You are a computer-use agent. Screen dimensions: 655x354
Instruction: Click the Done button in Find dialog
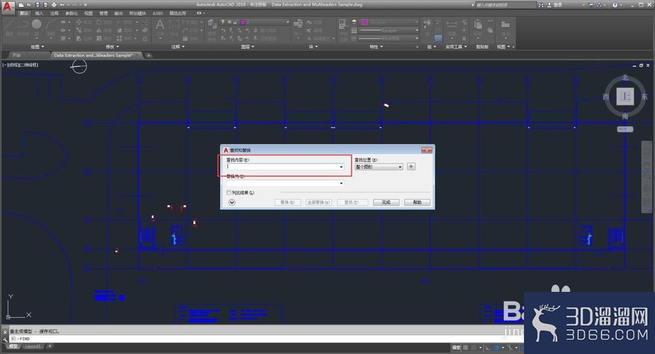pos(386,202)
